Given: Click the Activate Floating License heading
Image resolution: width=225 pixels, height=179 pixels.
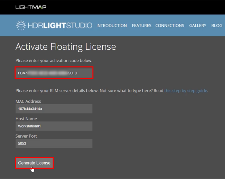Looking at the screenshot, I should point(66,47).
